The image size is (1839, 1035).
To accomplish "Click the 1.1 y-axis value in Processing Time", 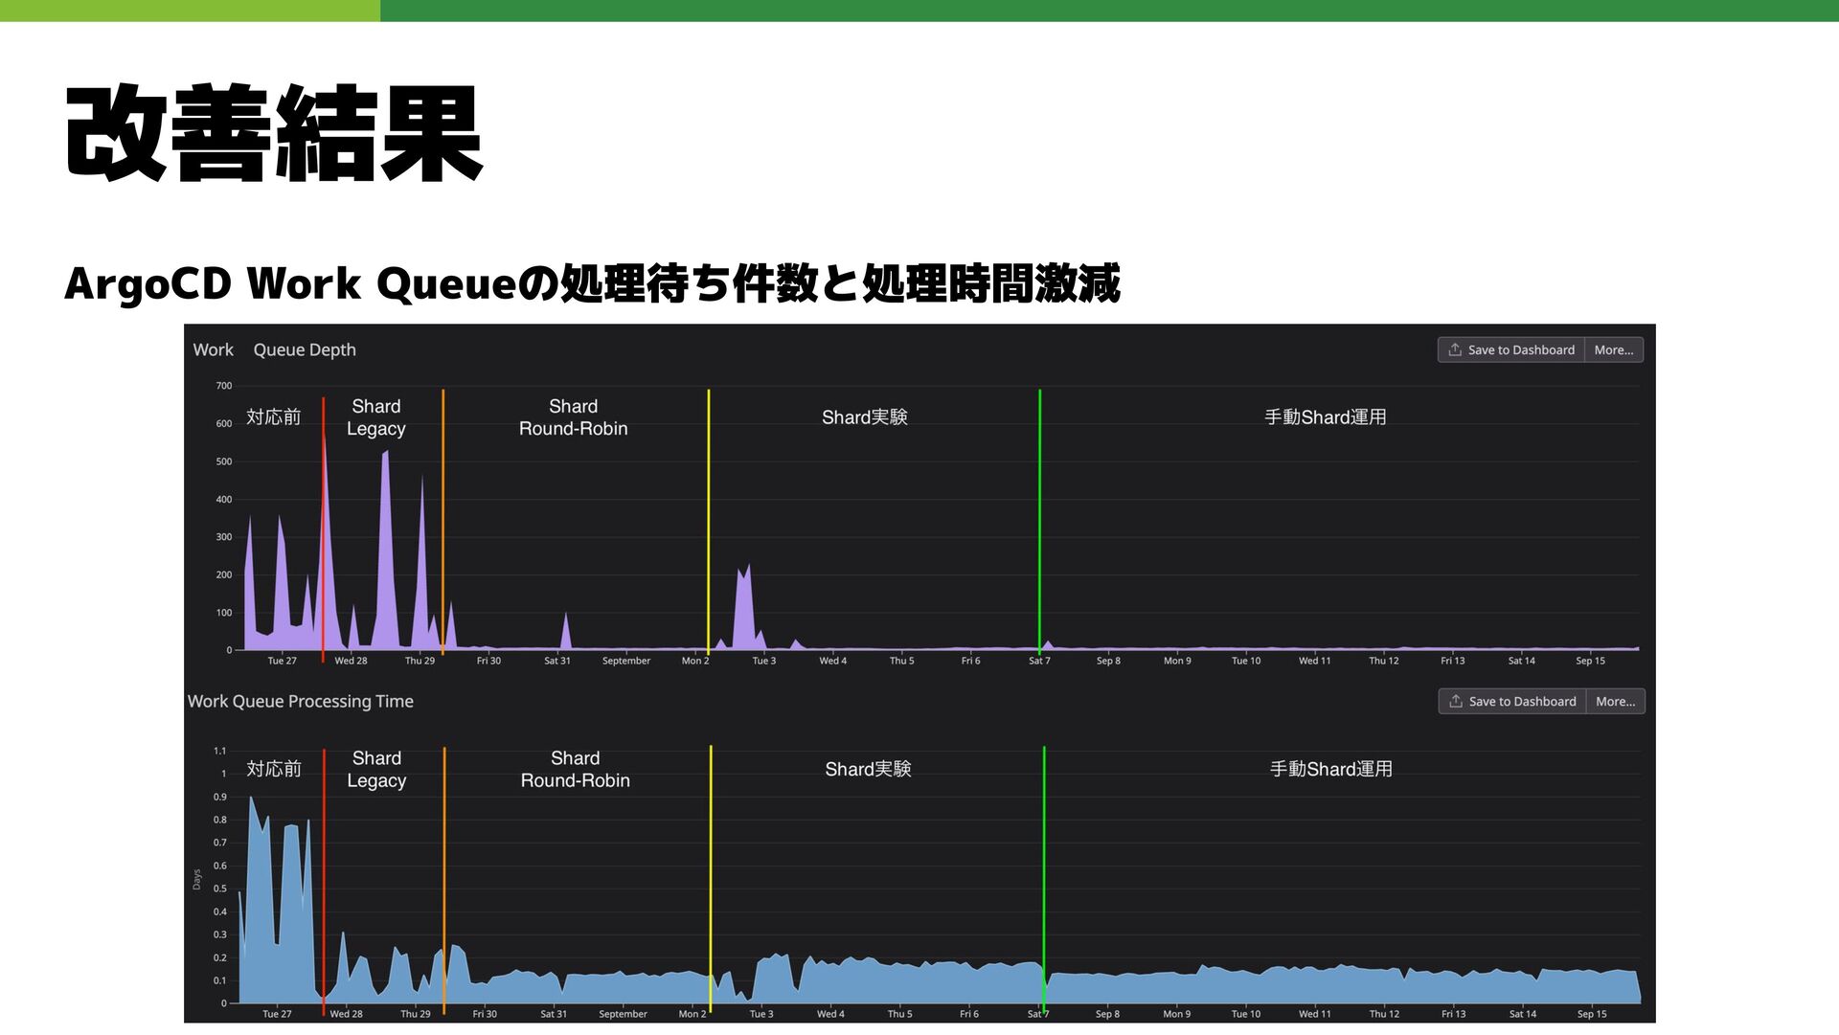I will pyautogui.click(x=220, y=751).
